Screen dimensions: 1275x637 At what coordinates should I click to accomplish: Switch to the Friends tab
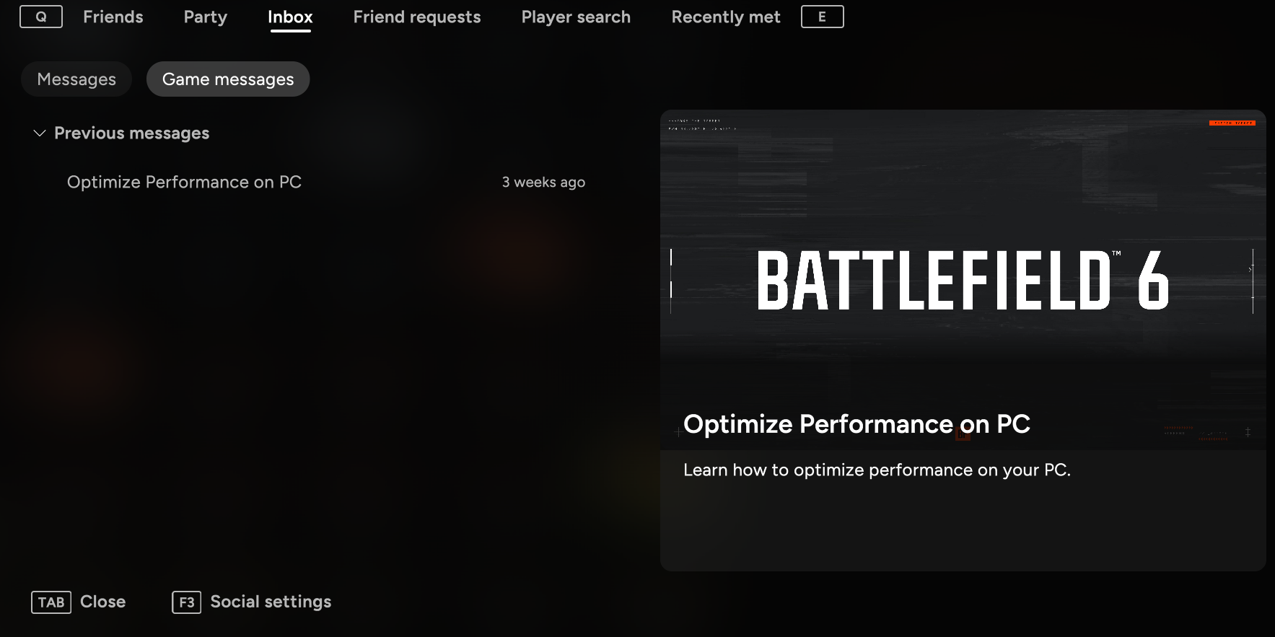coord(113,17)
